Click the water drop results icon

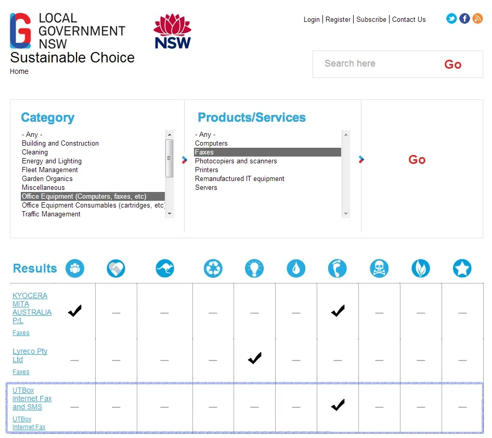click(296, 268)
